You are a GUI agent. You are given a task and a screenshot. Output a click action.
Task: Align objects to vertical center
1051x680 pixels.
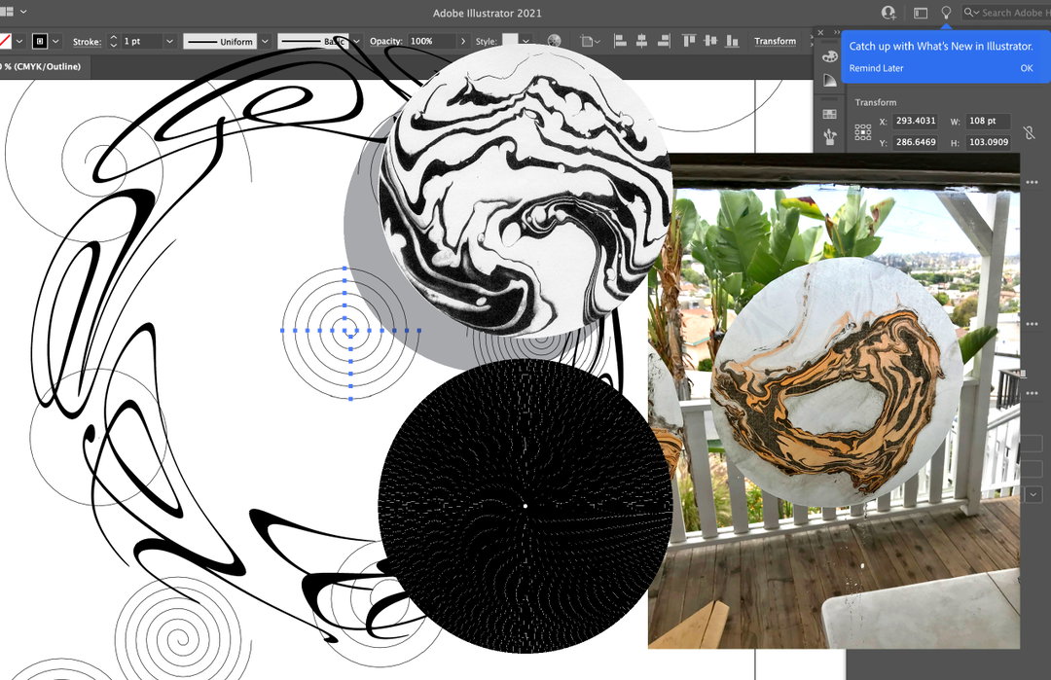710,41
